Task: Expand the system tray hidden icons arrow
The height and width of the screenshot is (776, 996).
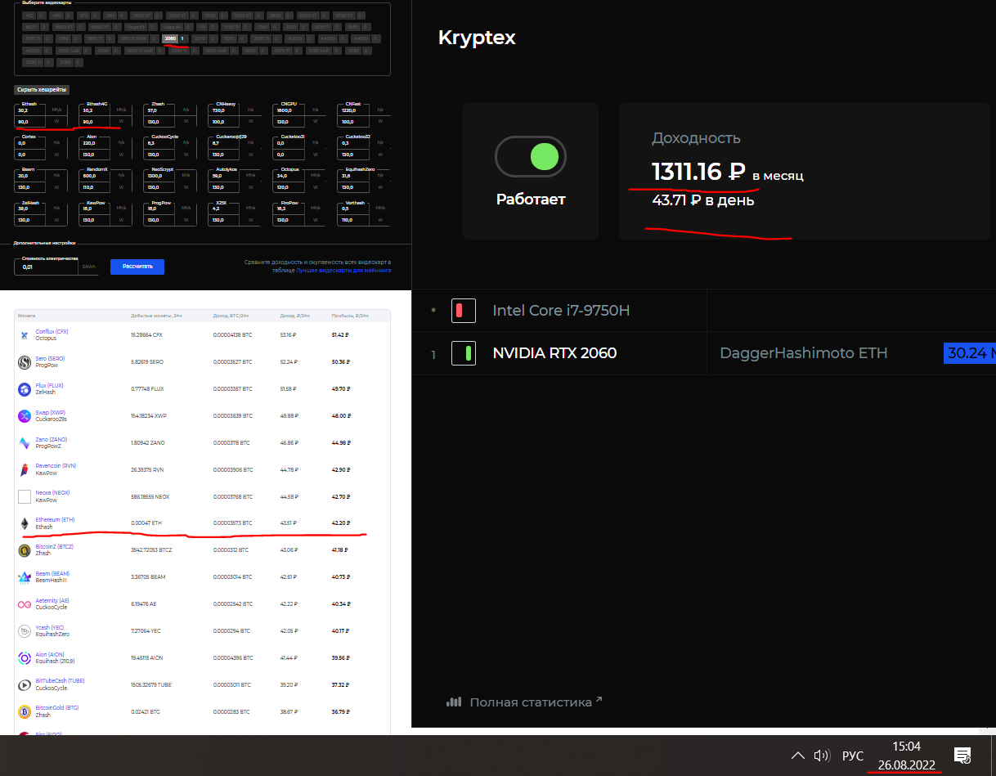Action: point(796,756)
